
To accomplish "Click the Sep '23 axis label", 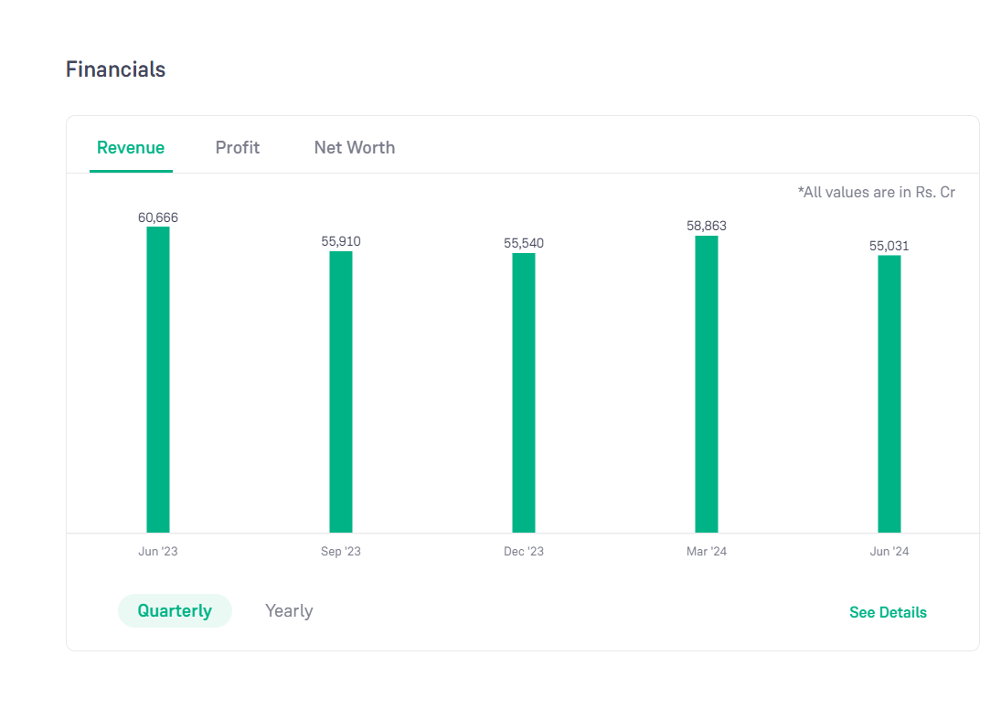I will point(341,551).
